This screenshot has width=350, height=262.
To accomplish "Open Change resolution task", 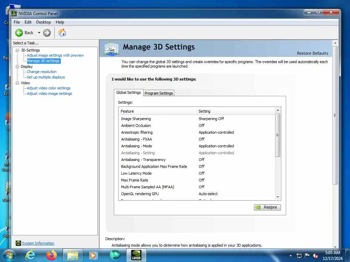I will click(x=42, y=72).
